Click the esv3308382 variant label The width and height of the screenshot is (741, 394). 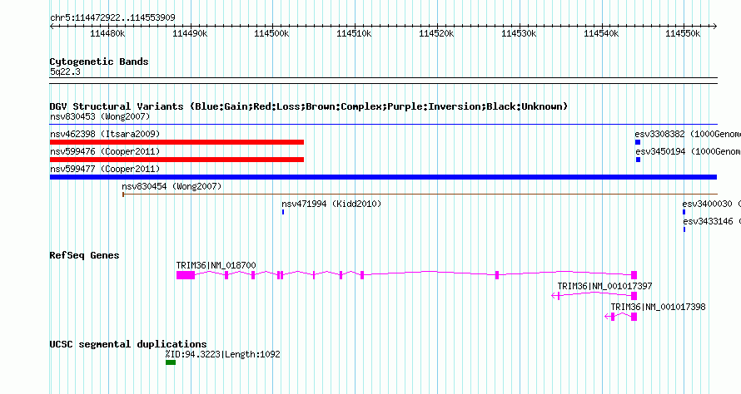(x=688, y=134)
